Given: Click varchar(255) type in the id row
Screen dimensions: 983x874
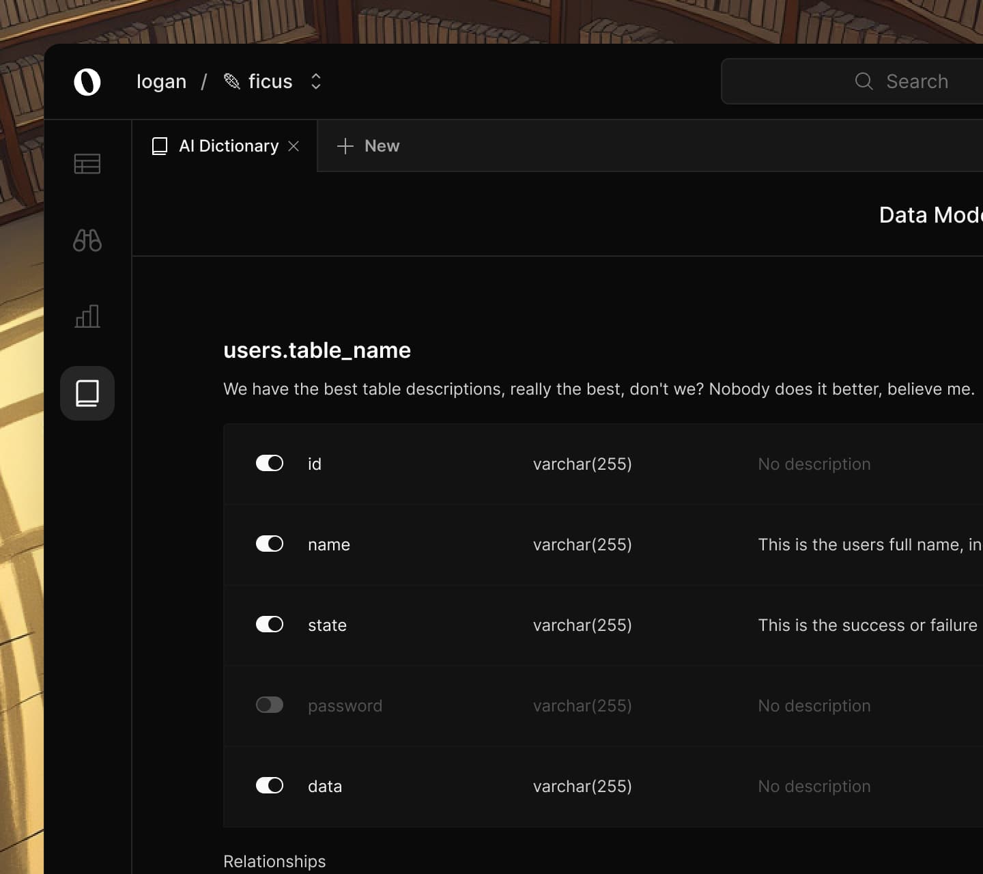Looking at the screenshot, I should (x=582, y=464).
